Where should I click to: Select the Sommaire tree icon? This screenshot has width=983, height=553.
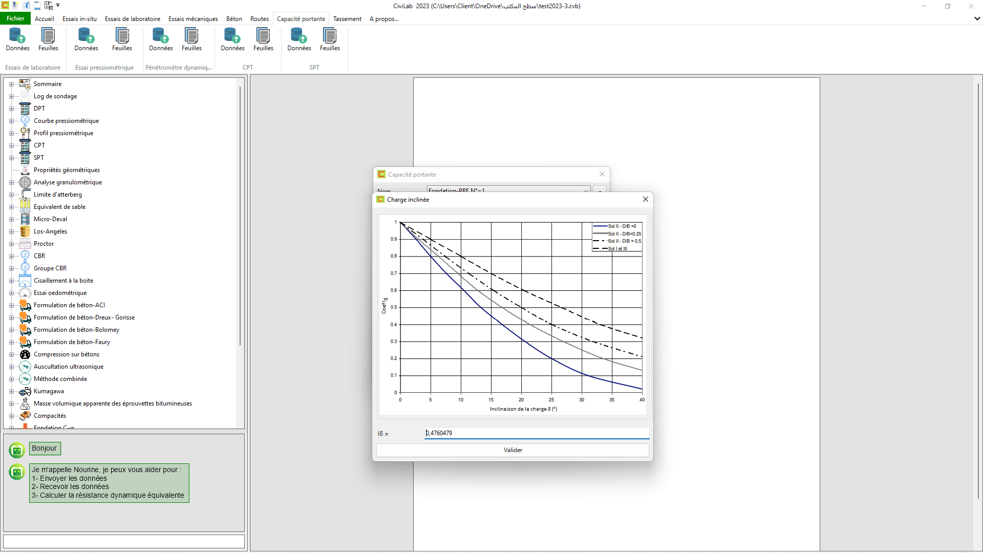click(x=25, y=84)
